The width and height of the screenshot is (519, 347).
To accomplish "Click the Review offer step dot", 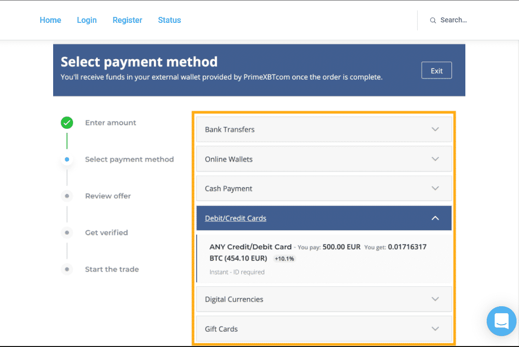I will (x=67, y=196).
